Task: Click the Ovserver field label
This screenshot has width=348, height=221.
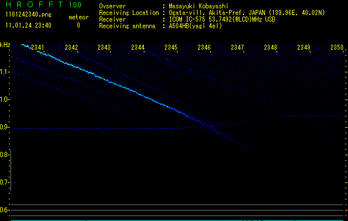Action: click(x=112, y=6)
